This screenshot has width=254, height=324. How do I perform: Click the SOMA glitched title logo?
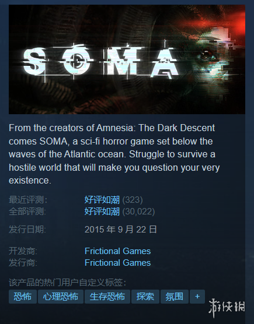point(101,61)
